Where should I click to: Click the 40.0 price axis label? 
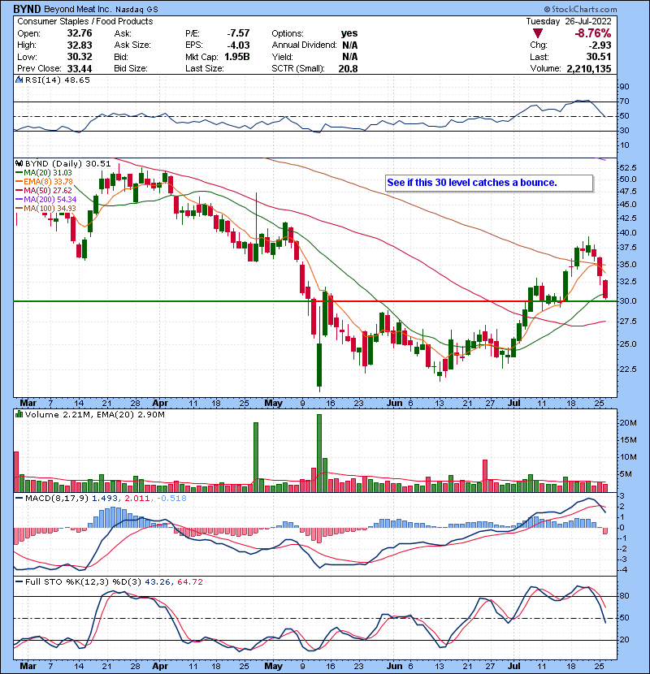tap(628, 233)
